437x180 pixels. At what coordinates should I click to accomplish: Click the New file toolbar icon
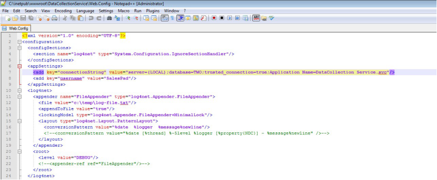pos(8,18)
